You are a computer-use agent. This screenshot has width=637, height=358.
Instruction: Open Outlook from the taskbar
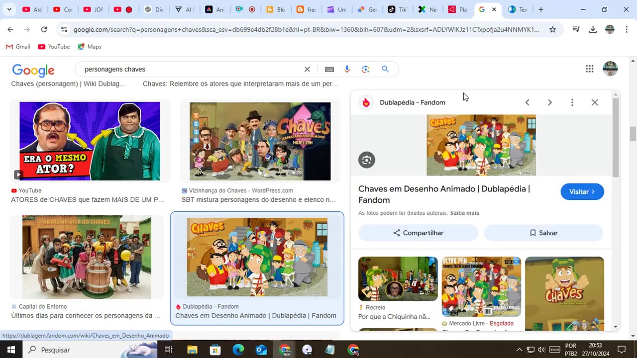pos(262,350)
